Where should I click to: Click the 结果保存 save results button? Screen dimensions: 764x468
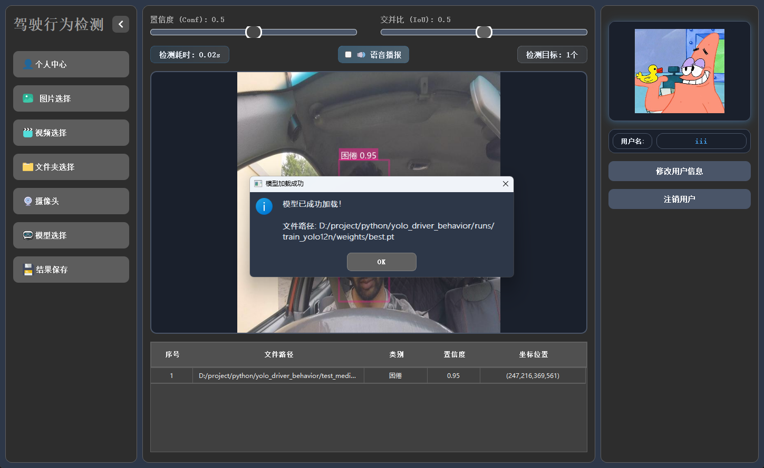71,270
